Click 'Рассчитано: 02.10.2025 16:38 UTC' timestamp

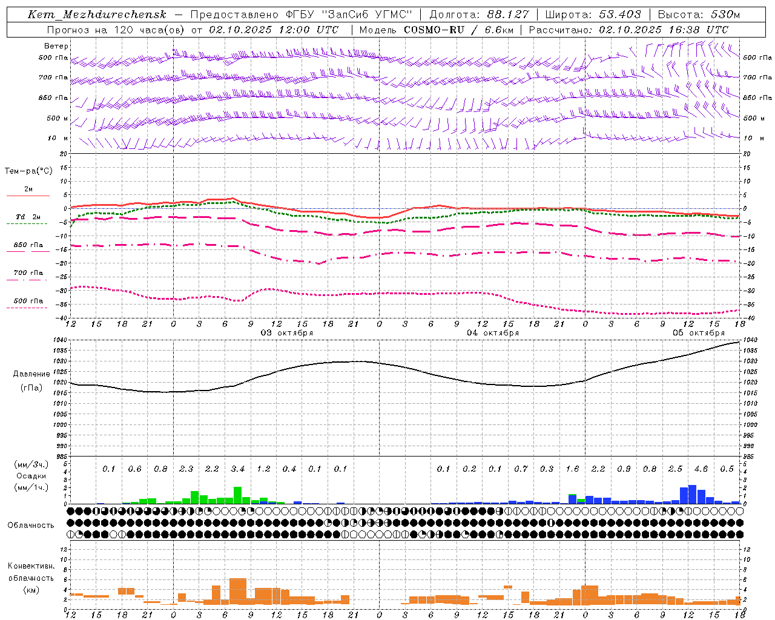[x=628, y=30]
